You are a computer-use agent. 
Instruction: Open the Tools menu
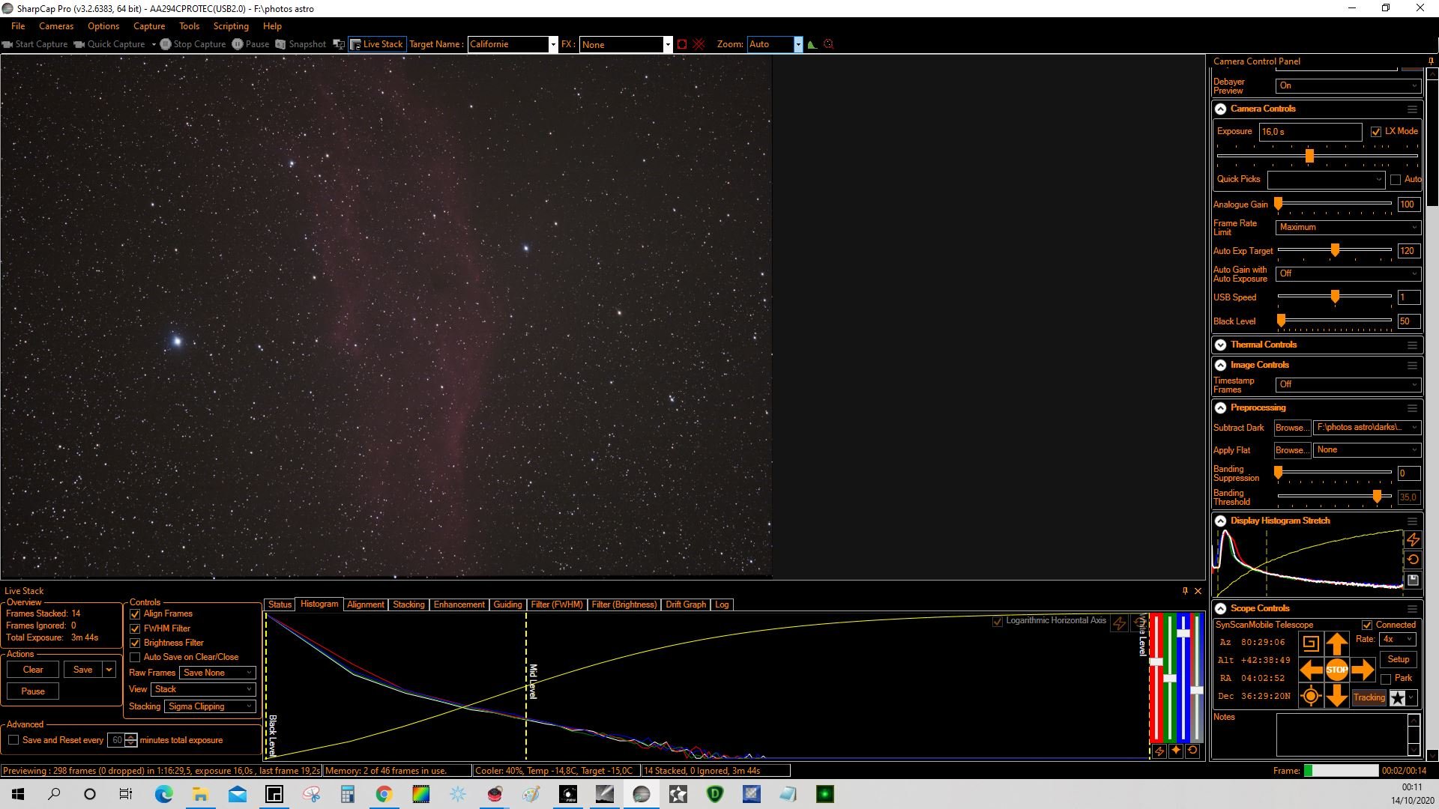coord(189,26)
